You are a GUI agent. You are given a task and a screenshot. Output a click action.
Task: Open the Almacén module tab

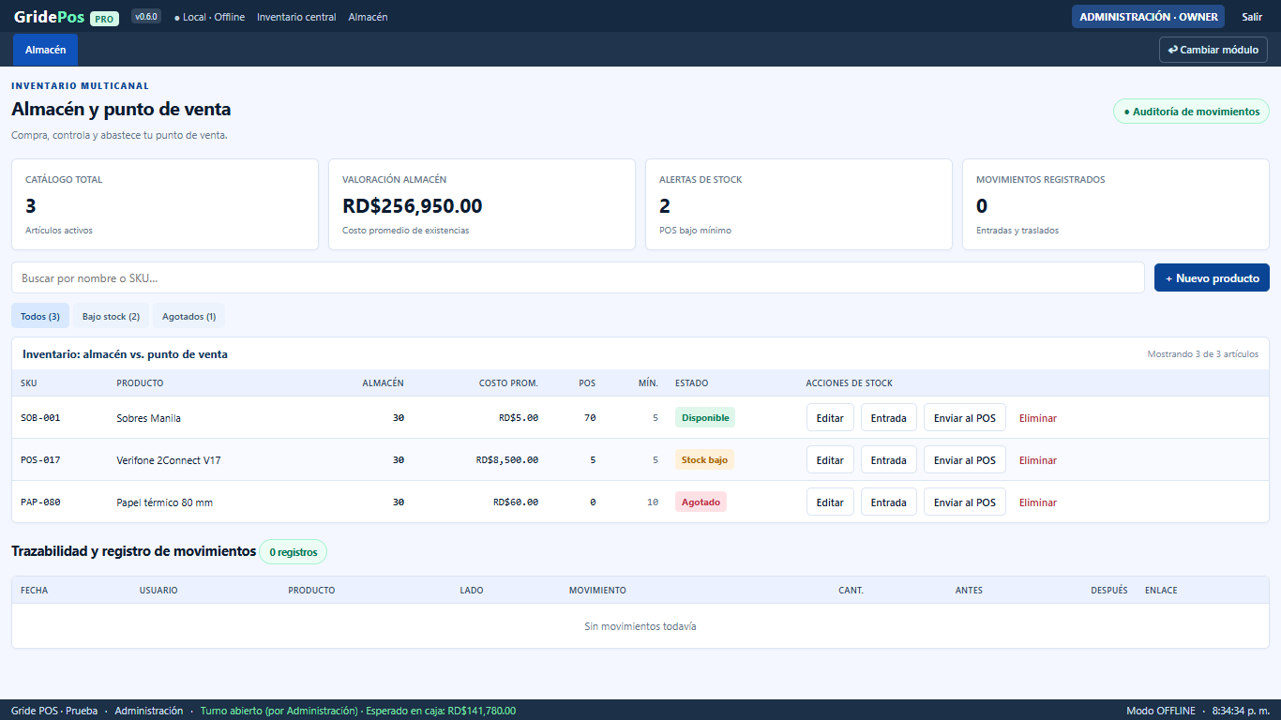[x=45, y=50]
